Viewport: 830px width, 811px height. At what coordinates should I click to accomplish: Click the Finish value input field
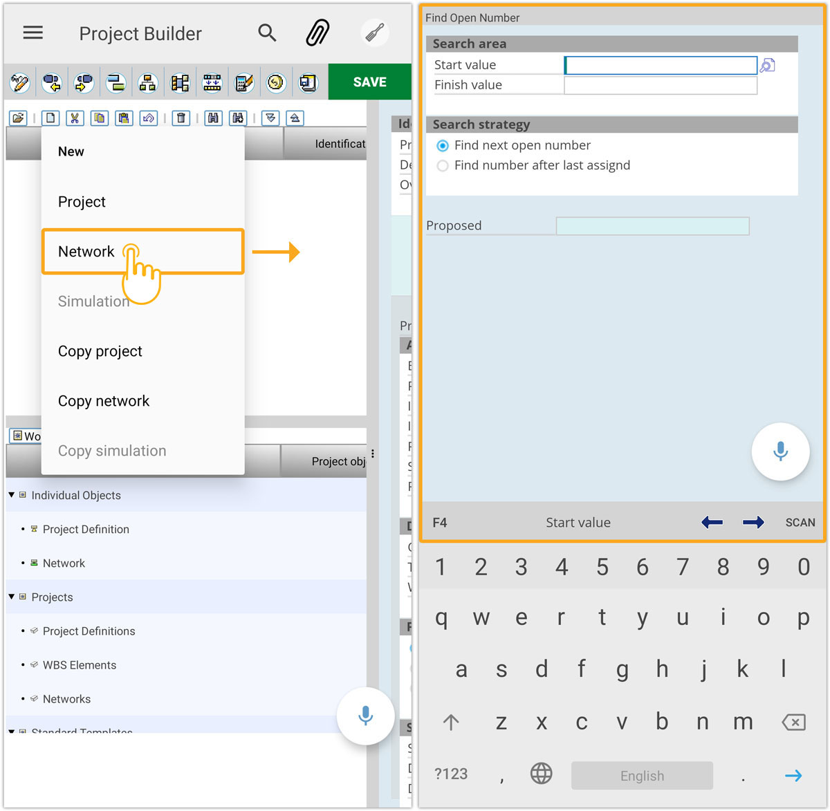pyautogui.click(x=660, y=85)
